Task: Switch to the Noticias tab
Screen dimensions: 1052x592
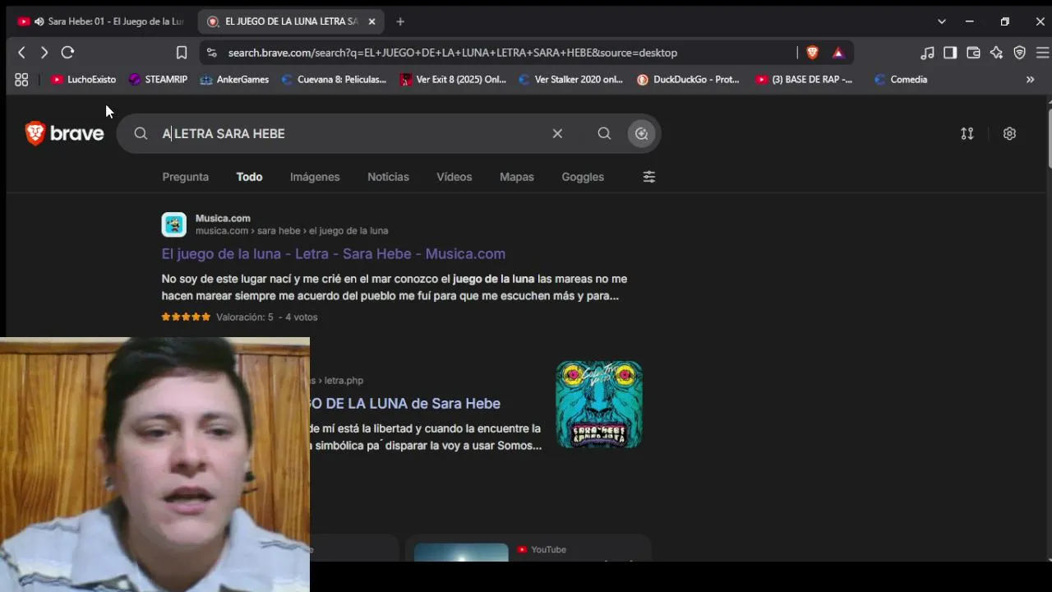Action: [x=388, y=177]
